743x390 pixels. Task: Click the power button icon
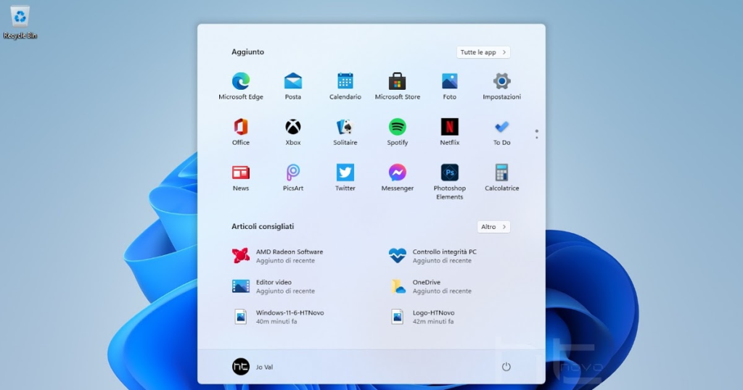click(506, 367)
